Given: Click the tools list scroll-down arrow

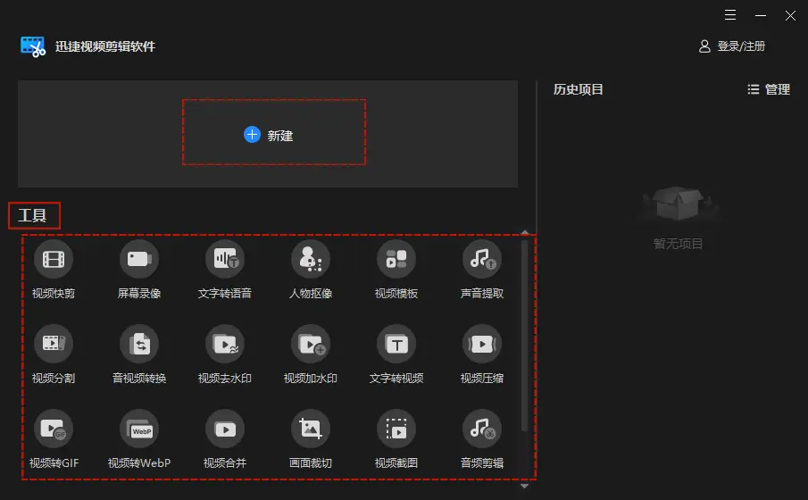Looking at the screenshot, I should tap(525, 486).
